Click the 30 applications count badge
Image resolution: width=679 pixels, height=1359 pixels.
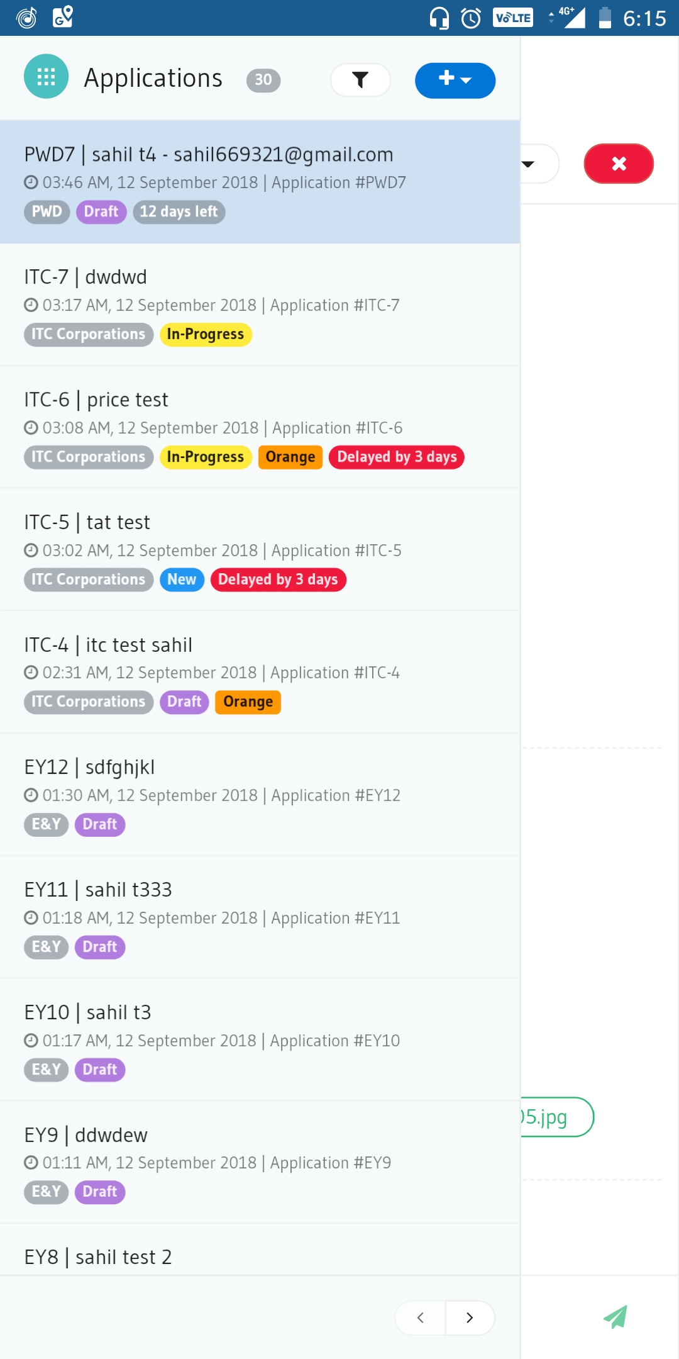(263, 80)
